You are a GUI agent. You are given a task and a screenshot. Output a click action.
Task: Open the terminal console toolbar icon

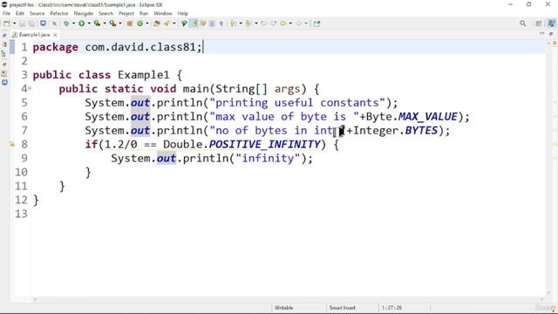43,24
